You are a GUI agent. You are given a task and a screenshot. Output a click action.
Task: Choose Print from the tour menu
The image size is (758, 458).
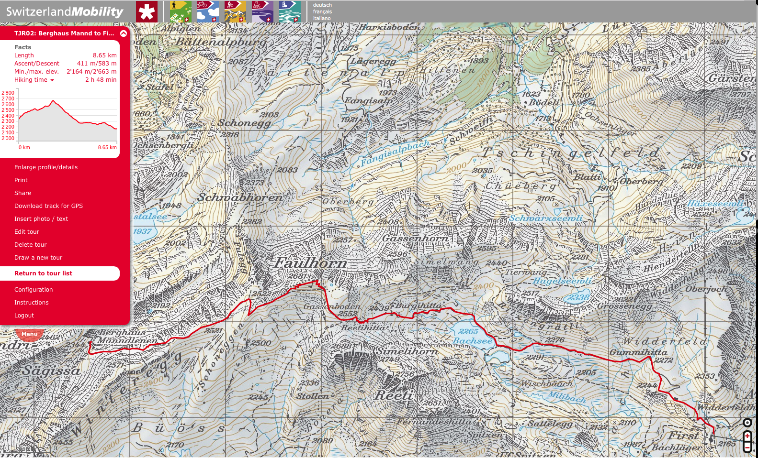(x=21, y=180)
